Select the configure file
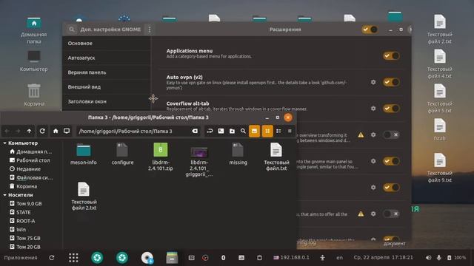Image resolution: width=474 pixels, height=266 pixels. pyautogui.click(x=122, y=154)
